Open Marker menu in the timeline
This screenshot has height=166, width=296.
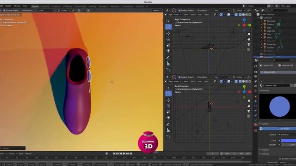click(28, 154)
